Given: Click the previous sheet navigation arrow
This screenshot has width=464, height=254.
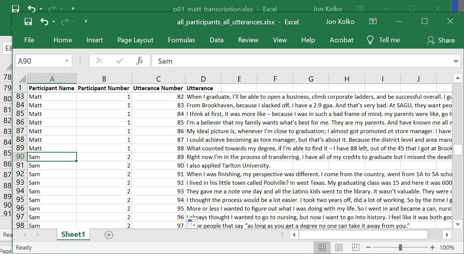Looking at the screenshot, I should coord(25,235).
